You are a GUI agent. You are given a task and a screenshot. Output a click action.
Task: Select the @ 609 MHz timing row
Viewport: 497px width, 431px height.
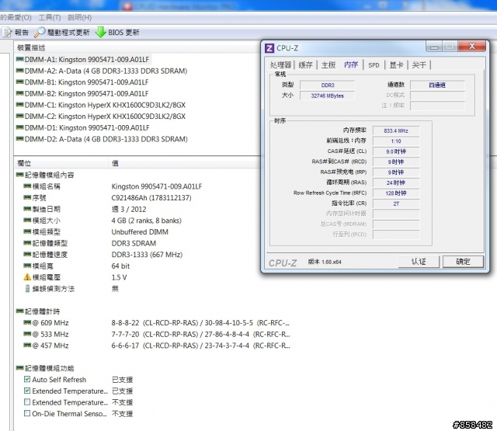pyautogui.click(x=157, y=323)
